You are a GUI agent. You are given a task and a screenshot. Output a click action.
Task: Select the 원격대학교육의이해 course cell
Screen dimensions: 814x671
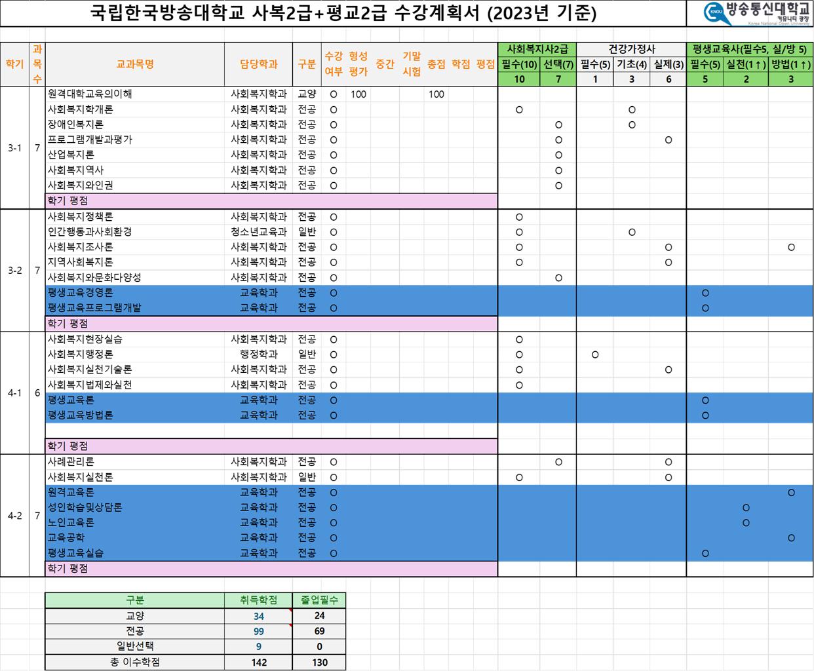pos(135,94)
